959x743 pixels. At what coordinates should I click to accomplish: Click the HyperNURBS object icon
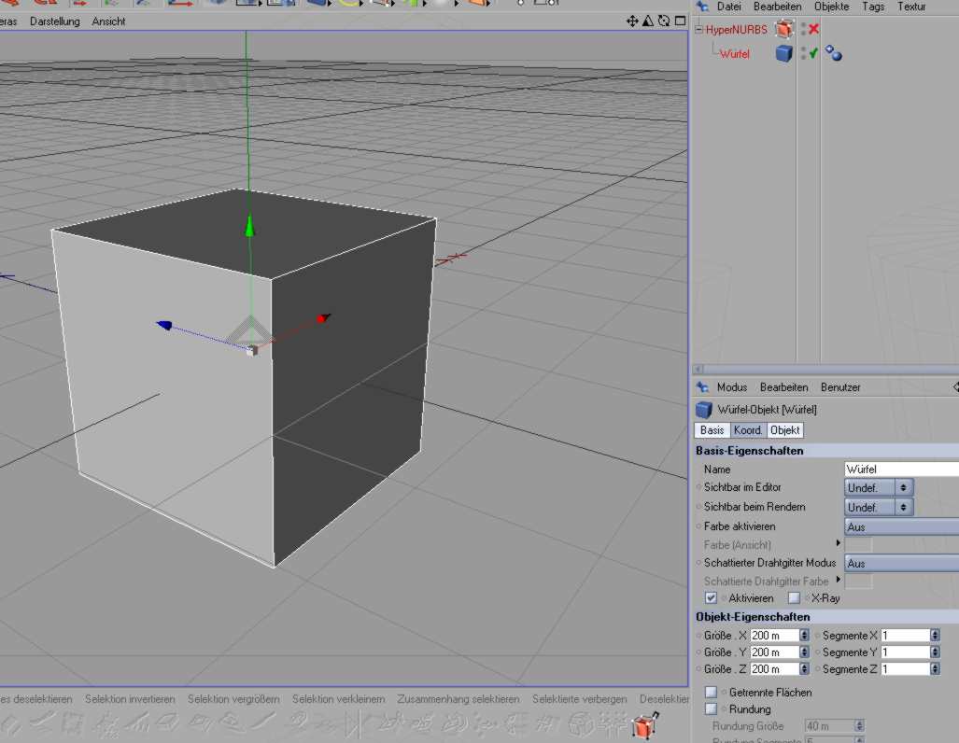(784, 30)
